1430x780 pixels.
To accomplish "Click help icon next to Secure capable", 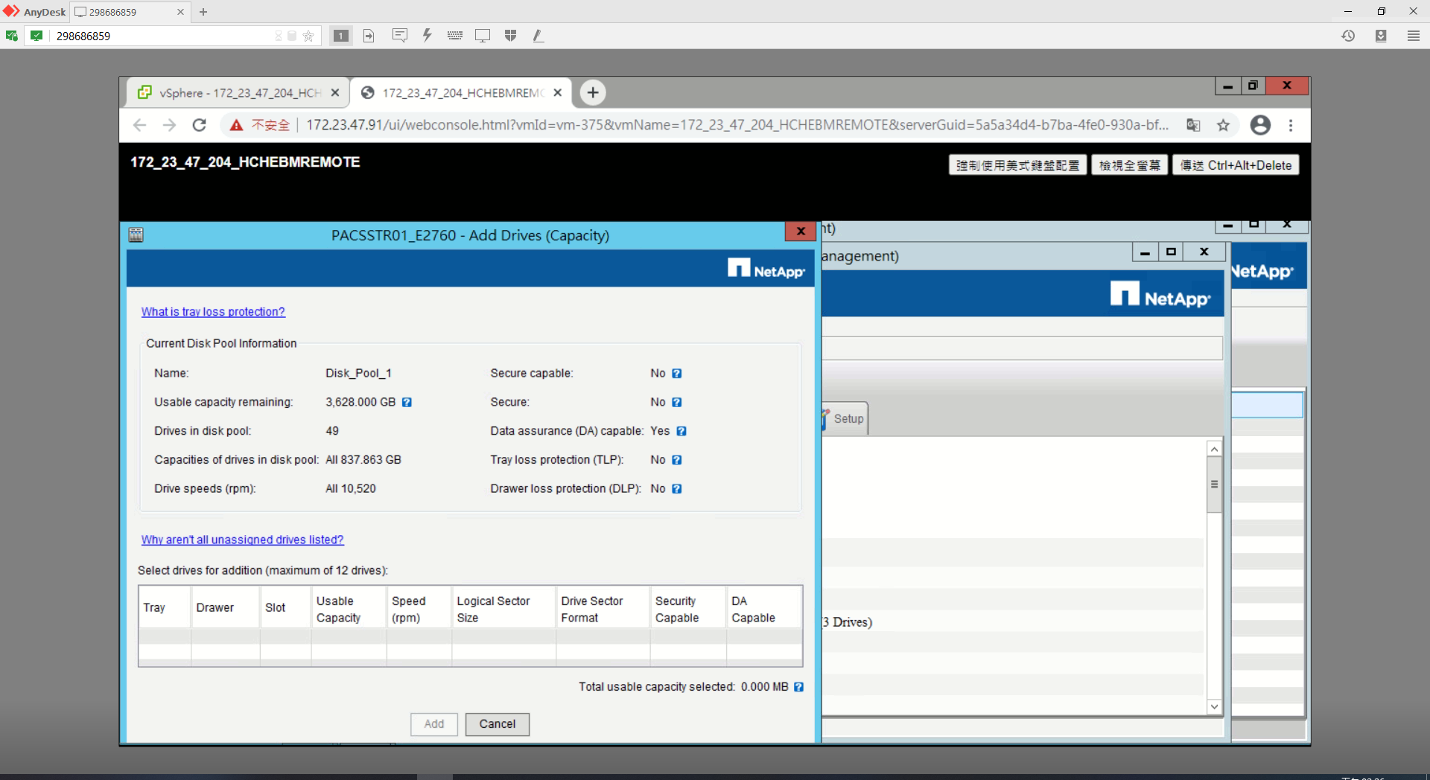I will (x=677, y=374).
